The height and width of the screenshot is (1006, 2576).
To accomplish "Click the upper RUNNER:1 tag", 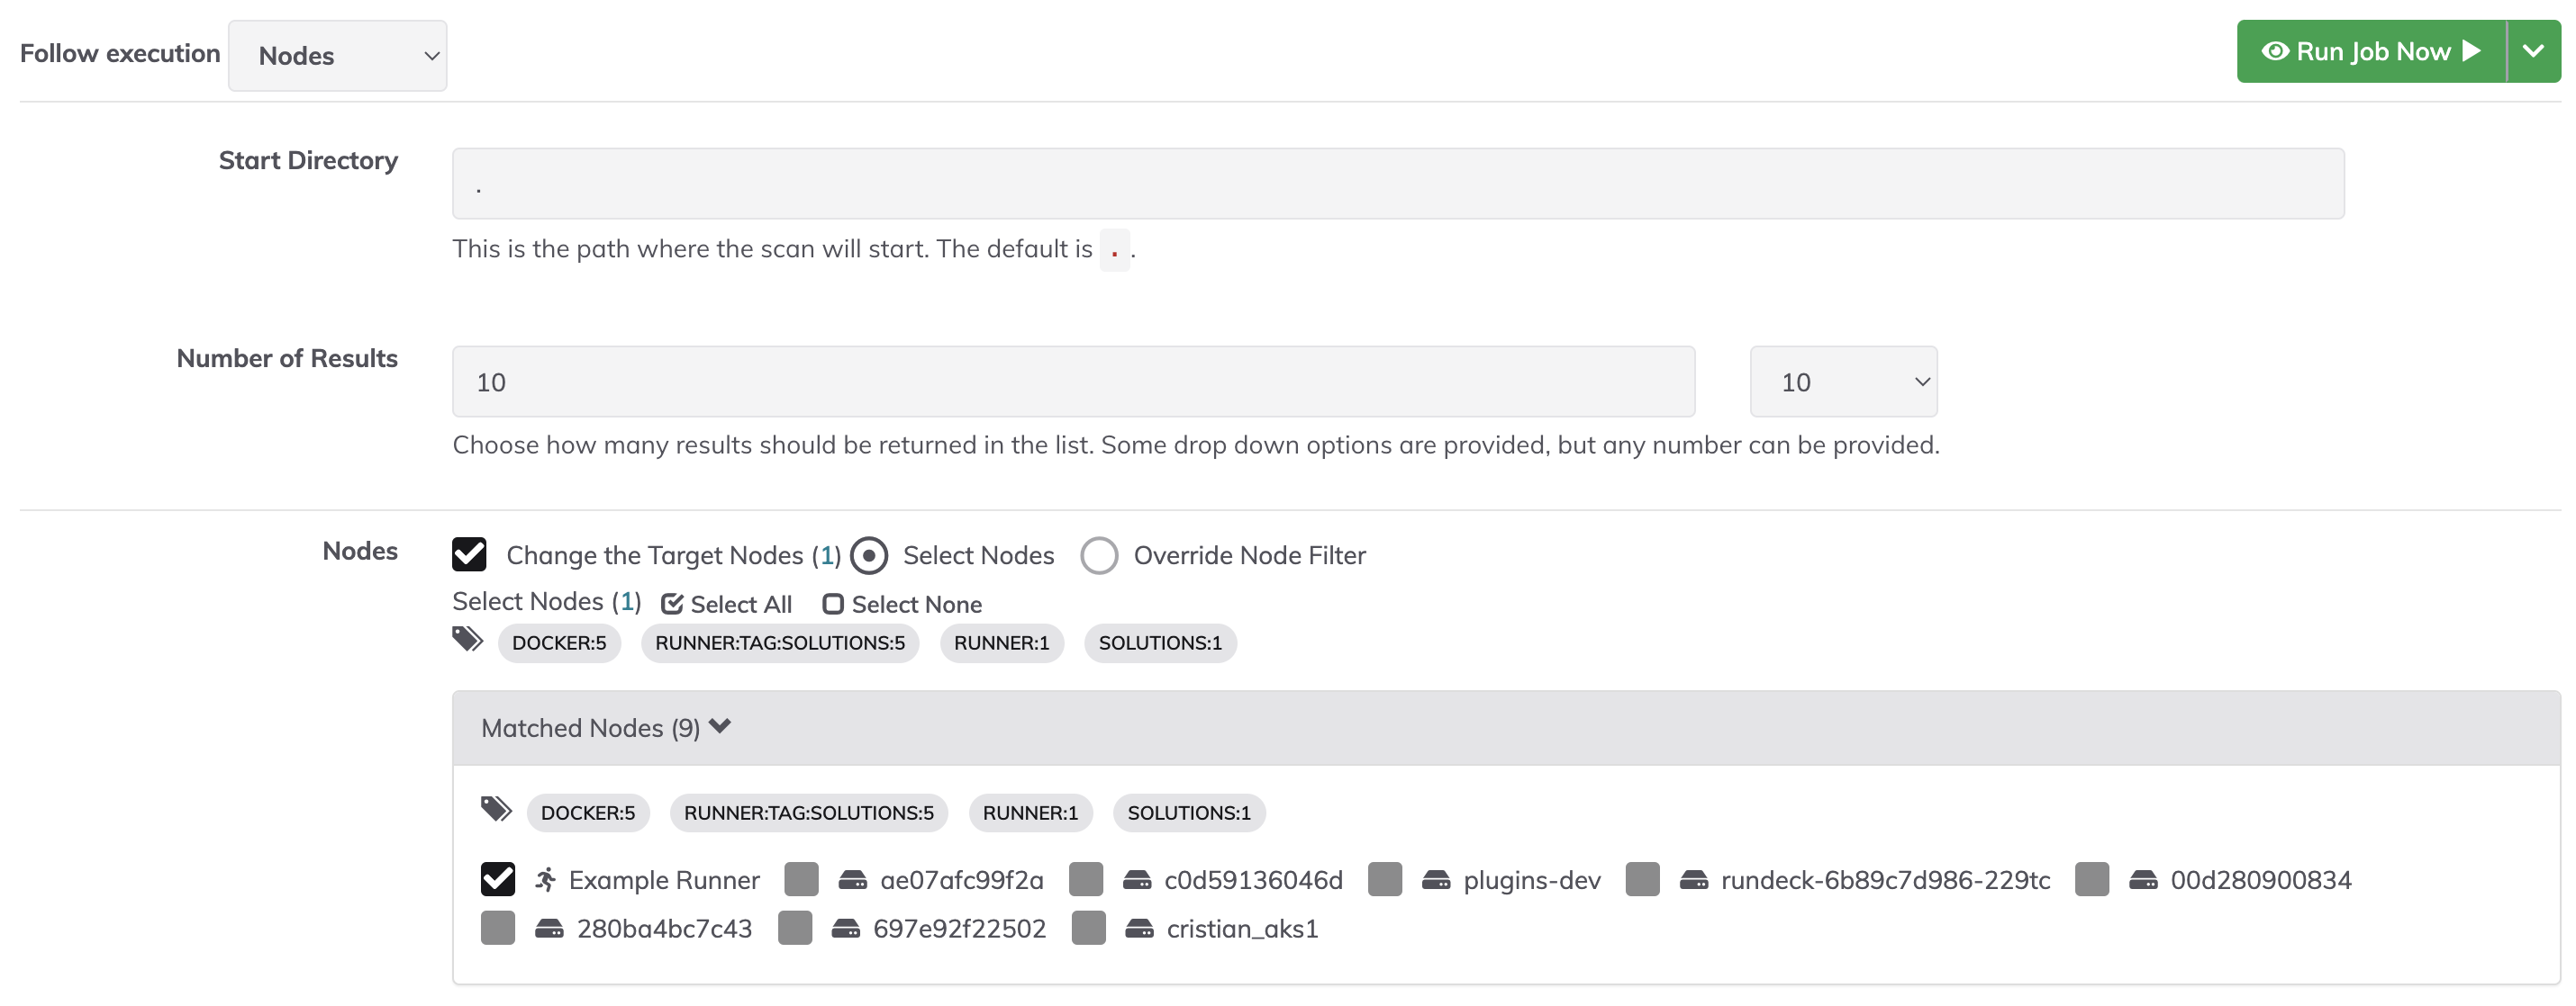I will click(1001, 642).
